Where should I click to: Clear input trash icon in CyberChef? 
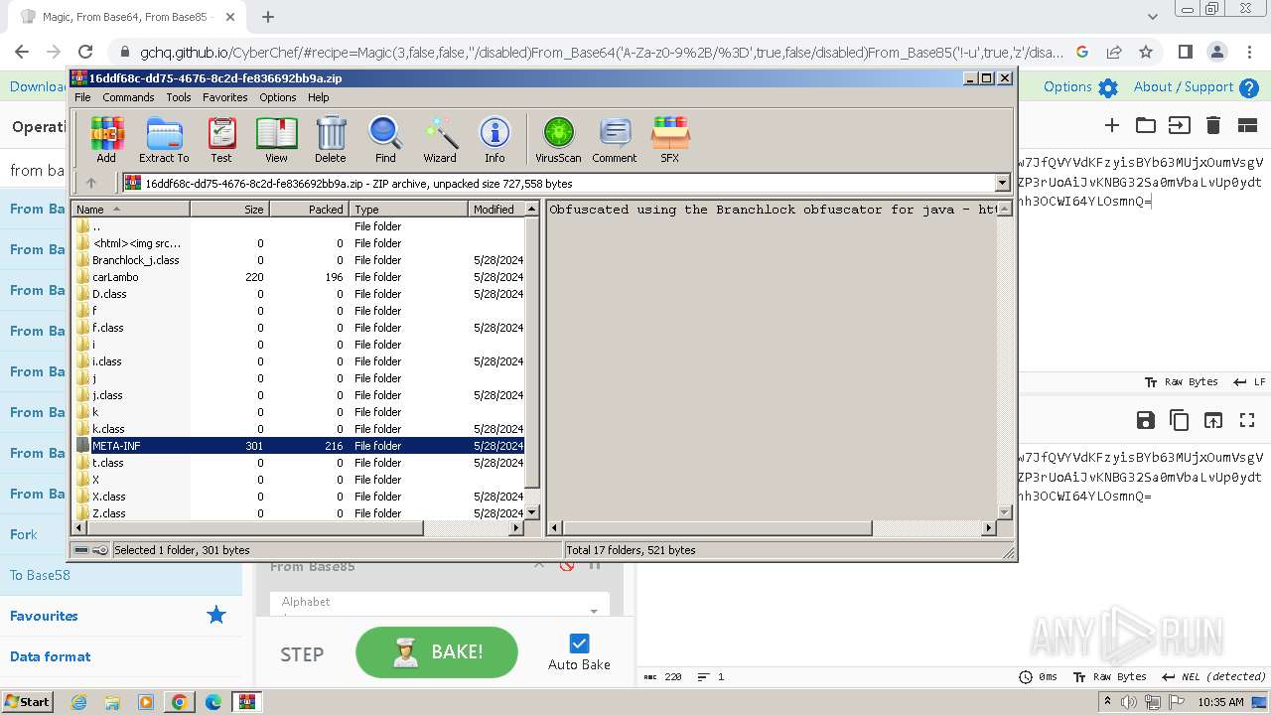coord(1212,125)
